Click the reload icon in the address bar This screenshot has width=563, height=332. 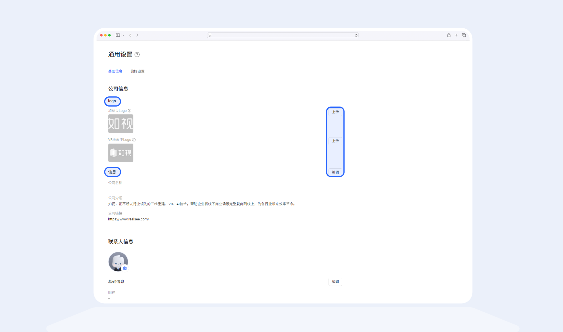click(x=356, y=35)
